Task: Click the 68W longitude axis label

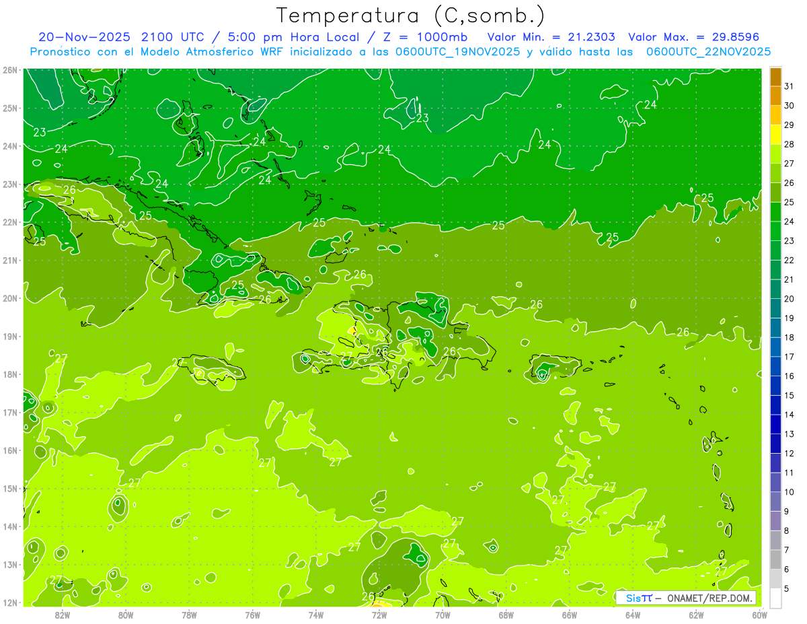Action: (506, 615)
